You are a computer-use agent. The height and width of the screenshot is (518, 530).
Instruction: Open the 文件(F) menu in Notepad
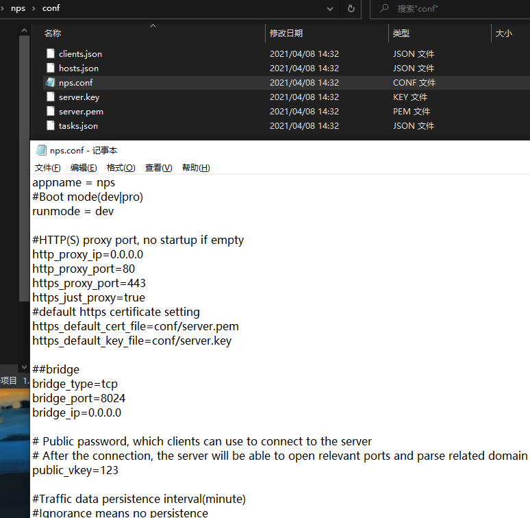click(x=48, y=168)
